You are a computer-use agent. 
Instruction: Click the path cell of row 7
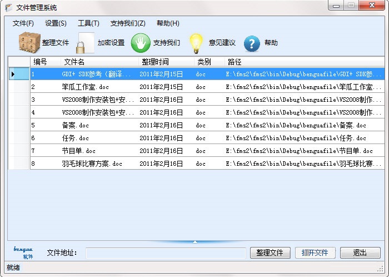tap(305, 151)
